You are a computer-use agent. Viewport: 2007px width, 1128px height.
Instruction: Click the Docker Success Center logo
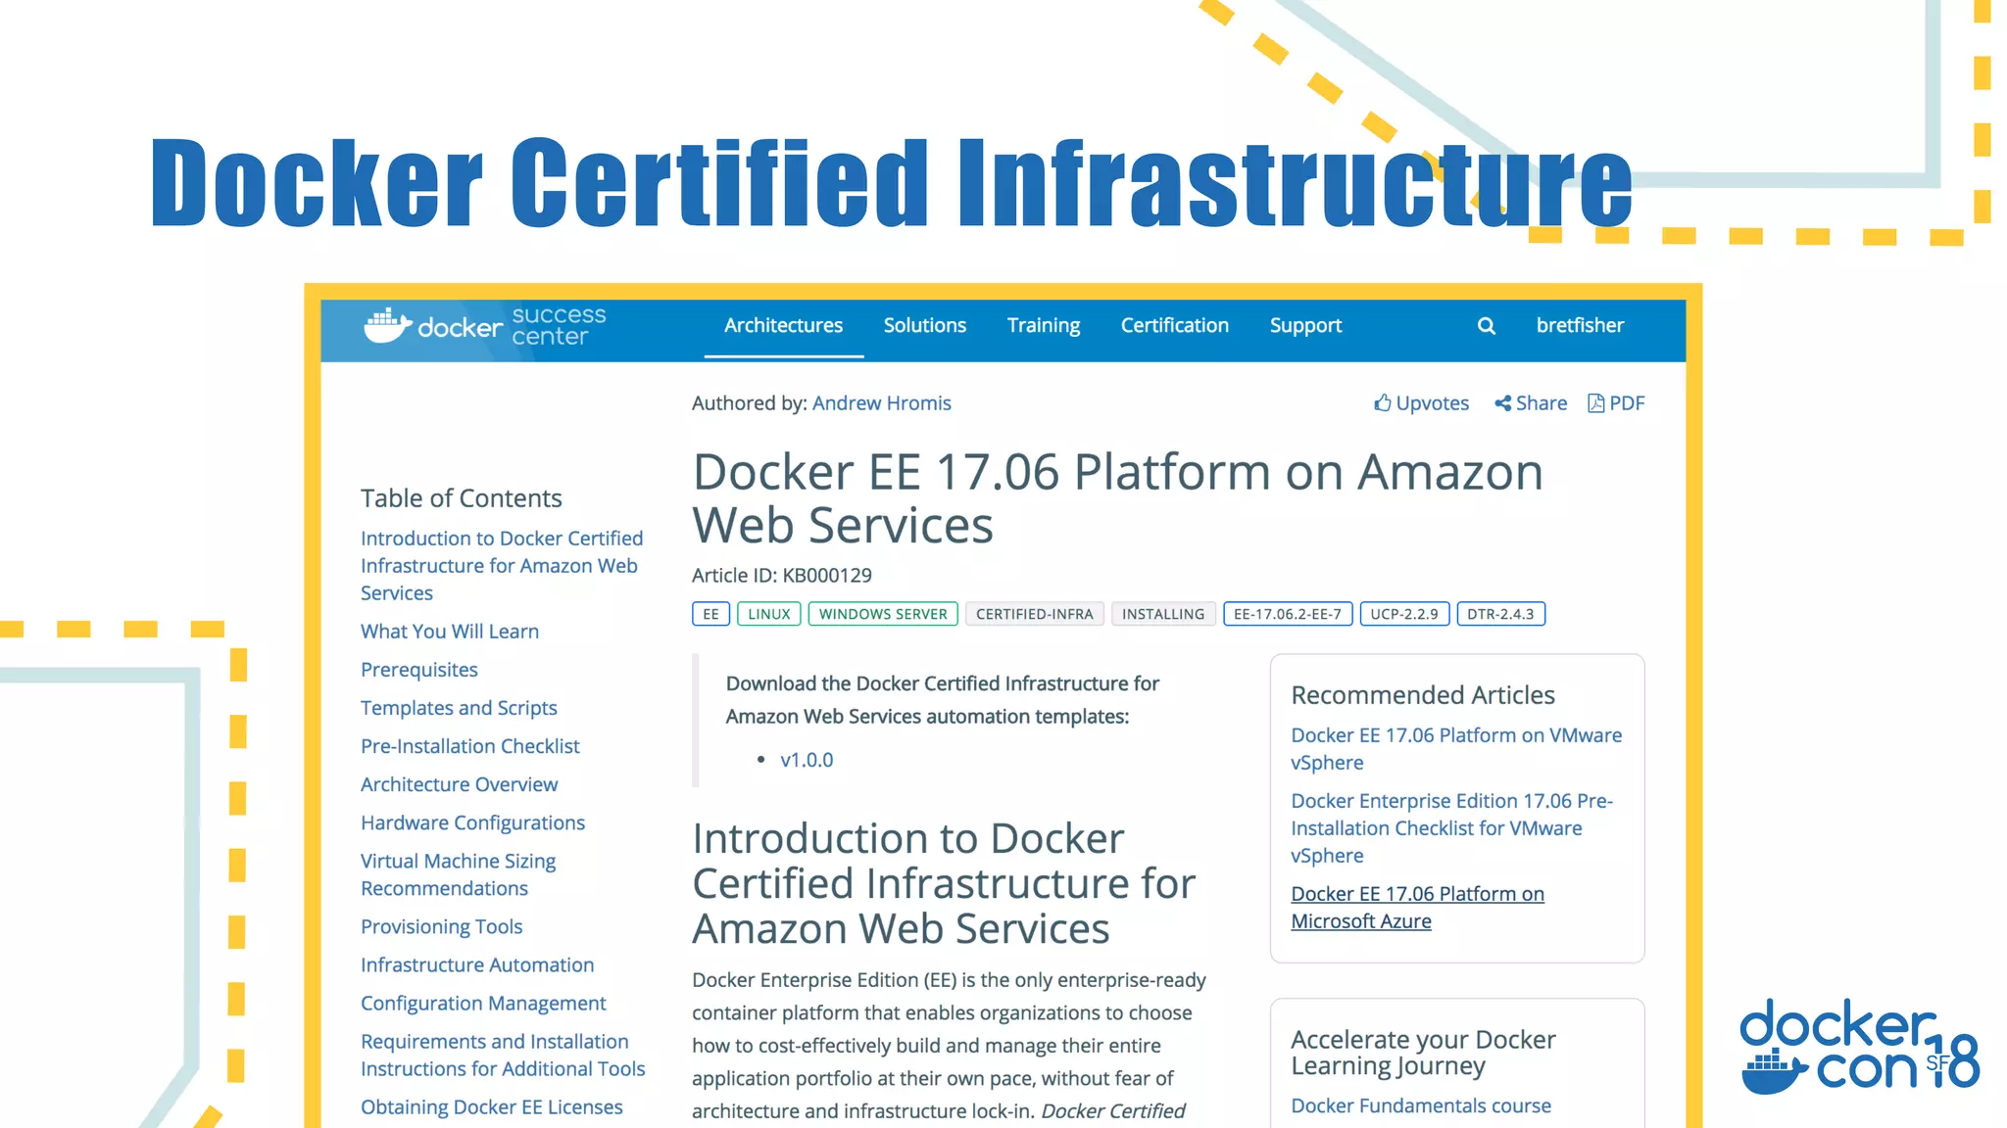(x=485, y=326)
